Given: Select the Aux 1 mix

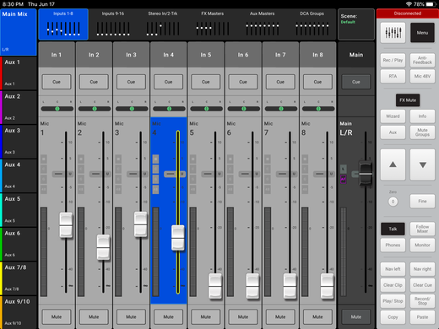Looking at the screenshot, I should point(19,73).
